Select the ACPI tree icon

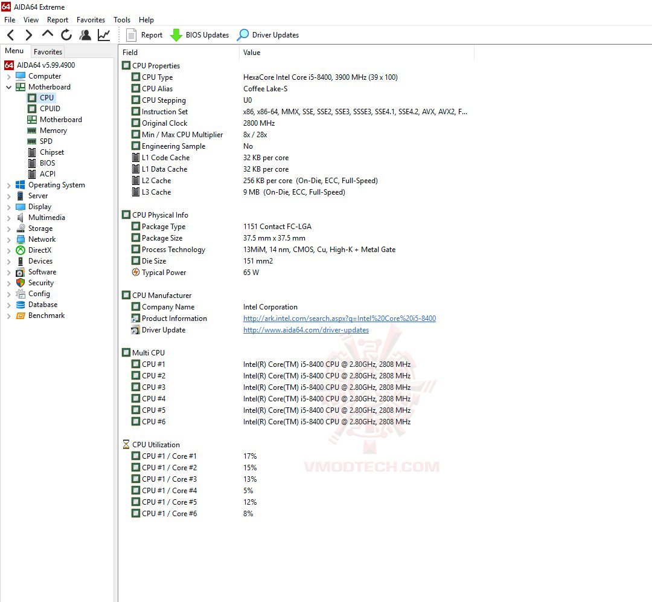32,174
